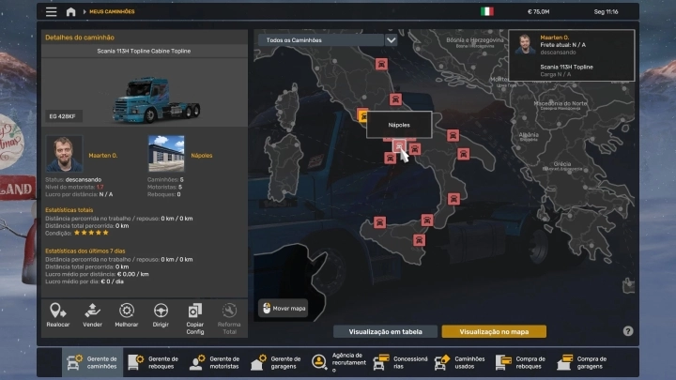This screenshot has width=676, height=380.
Task: Click the Scania 113H Topline Cabine Topline title
Action: tap(144, 51)
